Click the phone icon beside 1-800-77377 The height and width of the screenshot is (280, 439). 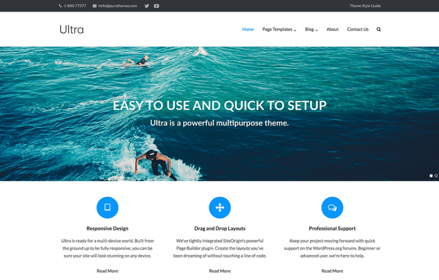click(x=60, y=6)
